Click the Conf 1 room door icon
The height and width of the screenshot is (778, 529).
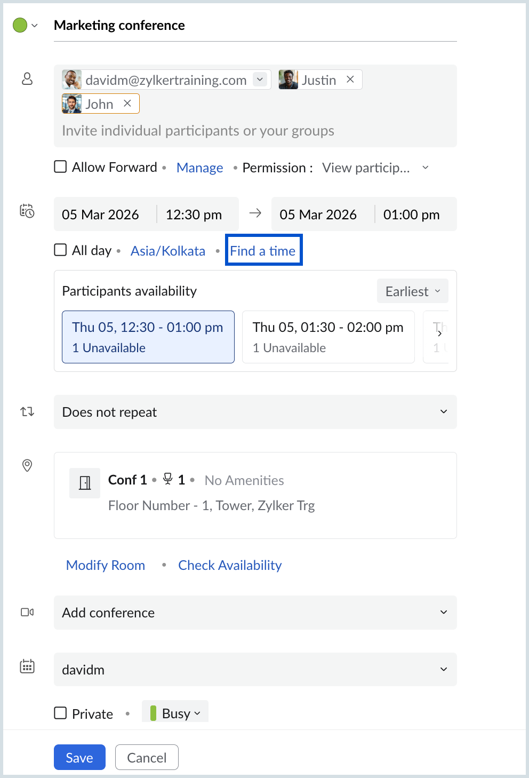click(x=85, y=483)
